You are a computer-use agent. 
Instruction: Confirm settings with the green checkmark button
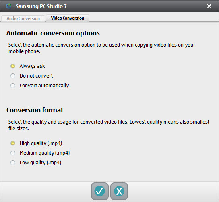99,191
